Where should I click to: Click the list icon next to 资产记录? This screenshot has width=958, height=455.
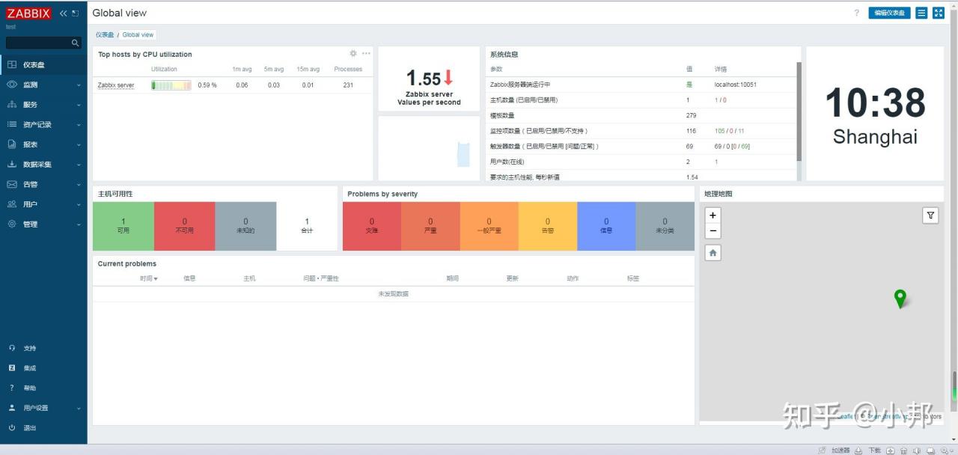click(12, 124)
